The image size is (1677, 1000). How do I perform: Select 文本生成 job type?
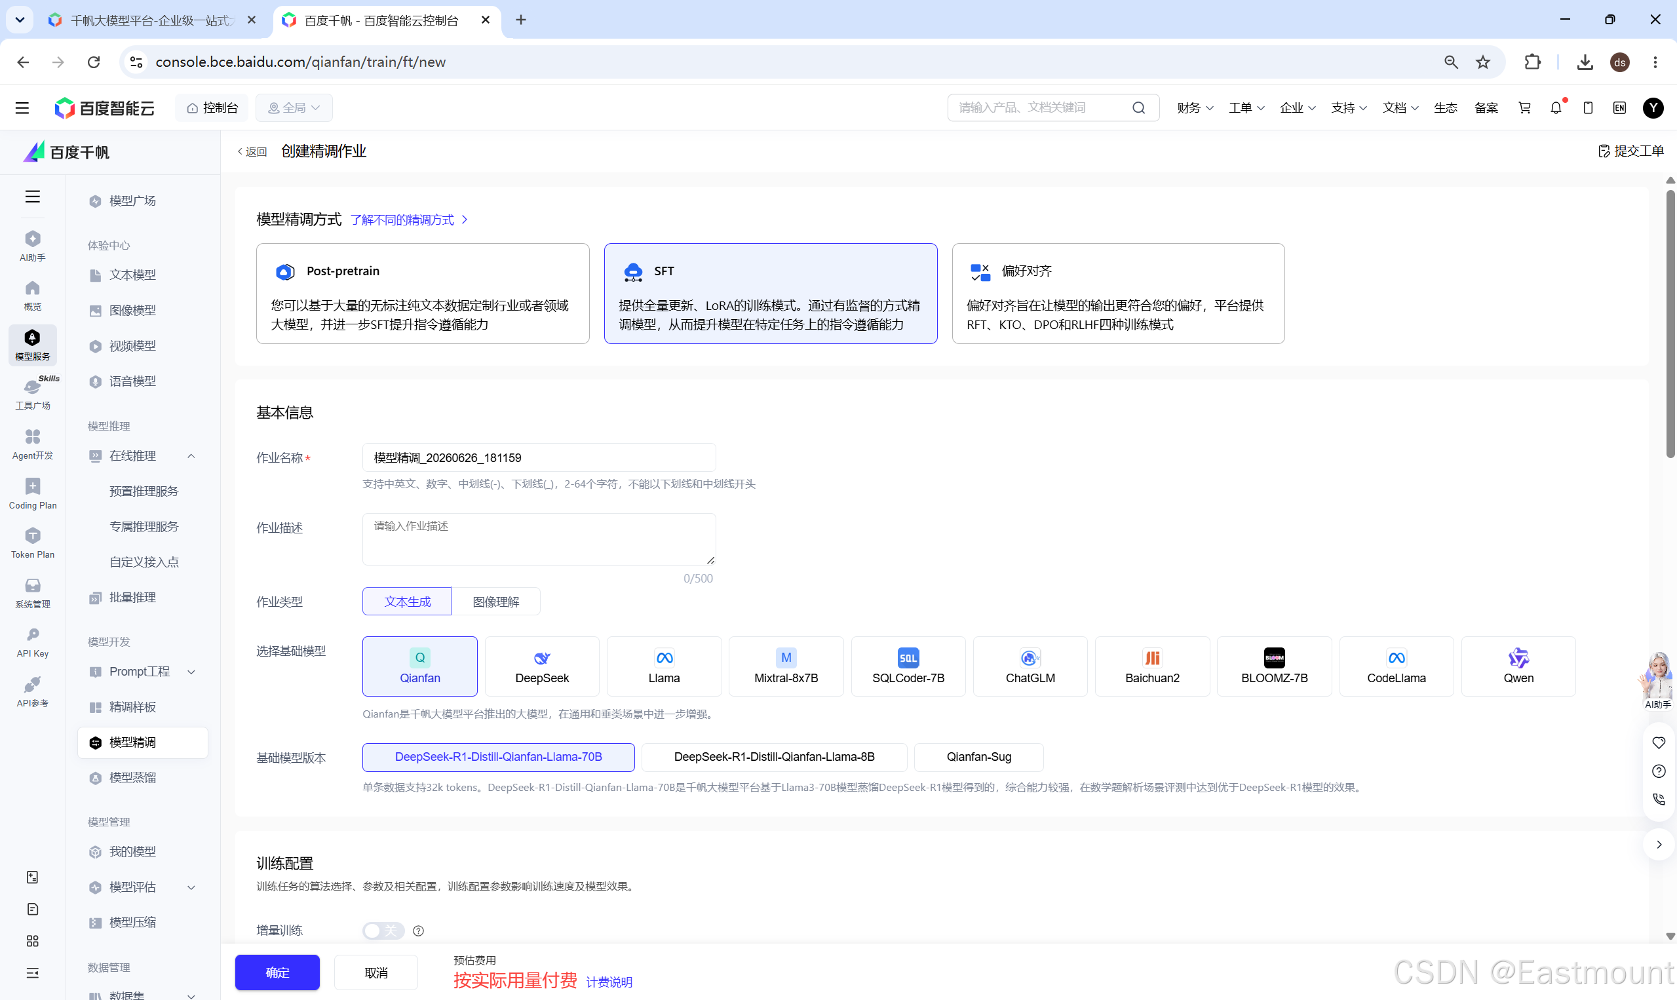click(407, 602)
